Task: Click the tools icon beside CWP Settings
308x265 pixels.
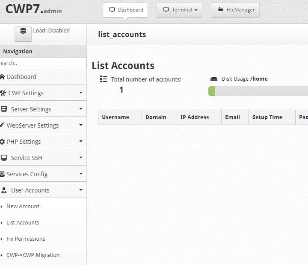Action: (x=3, y=93)
